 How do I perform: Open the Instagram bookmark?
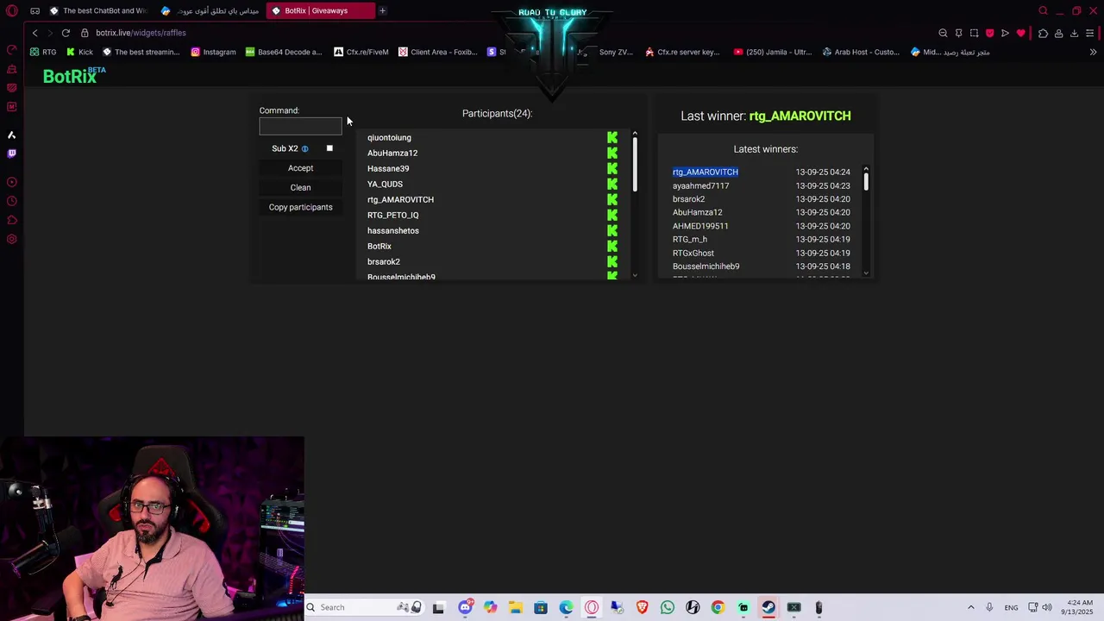point(213,52)
